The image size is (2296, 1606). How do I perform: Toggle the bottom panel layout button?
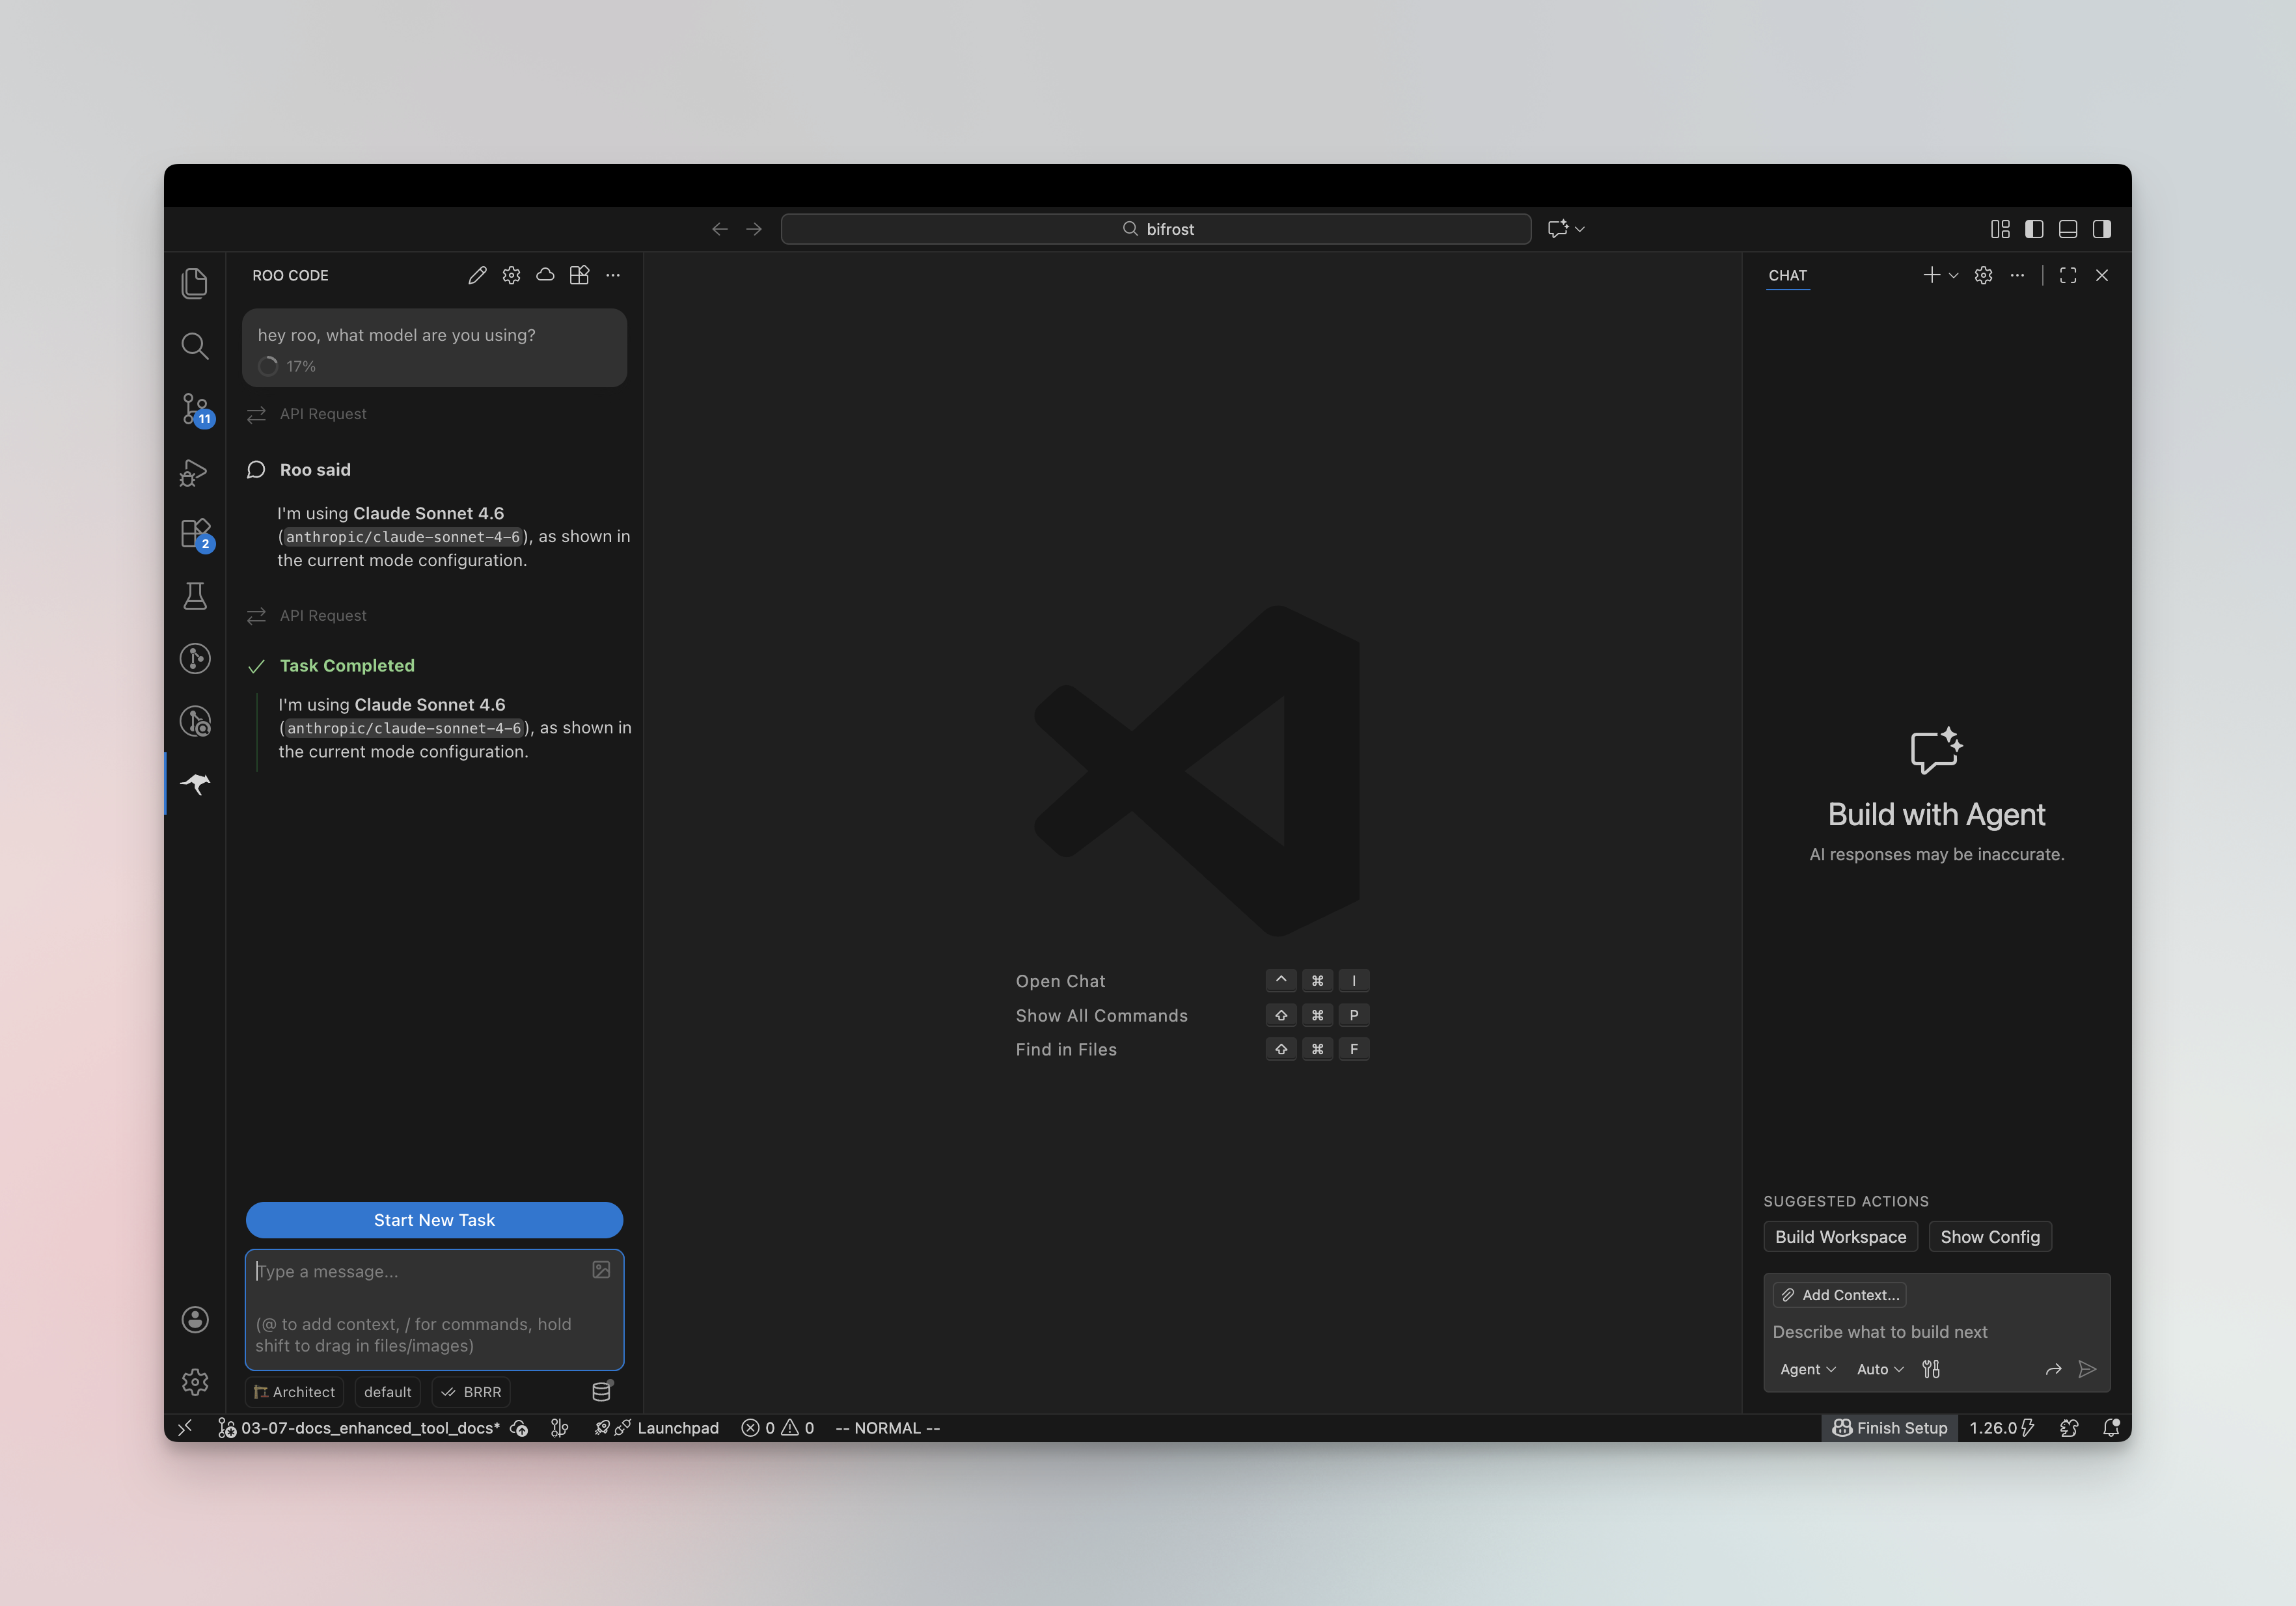pos(2068,229)
